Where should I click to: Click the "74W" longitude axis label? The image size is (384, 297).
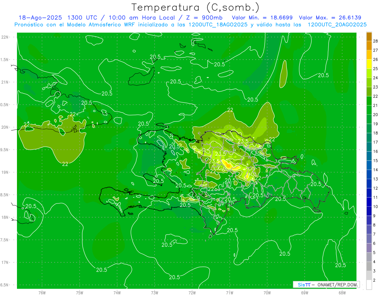[x=117, y=293]
